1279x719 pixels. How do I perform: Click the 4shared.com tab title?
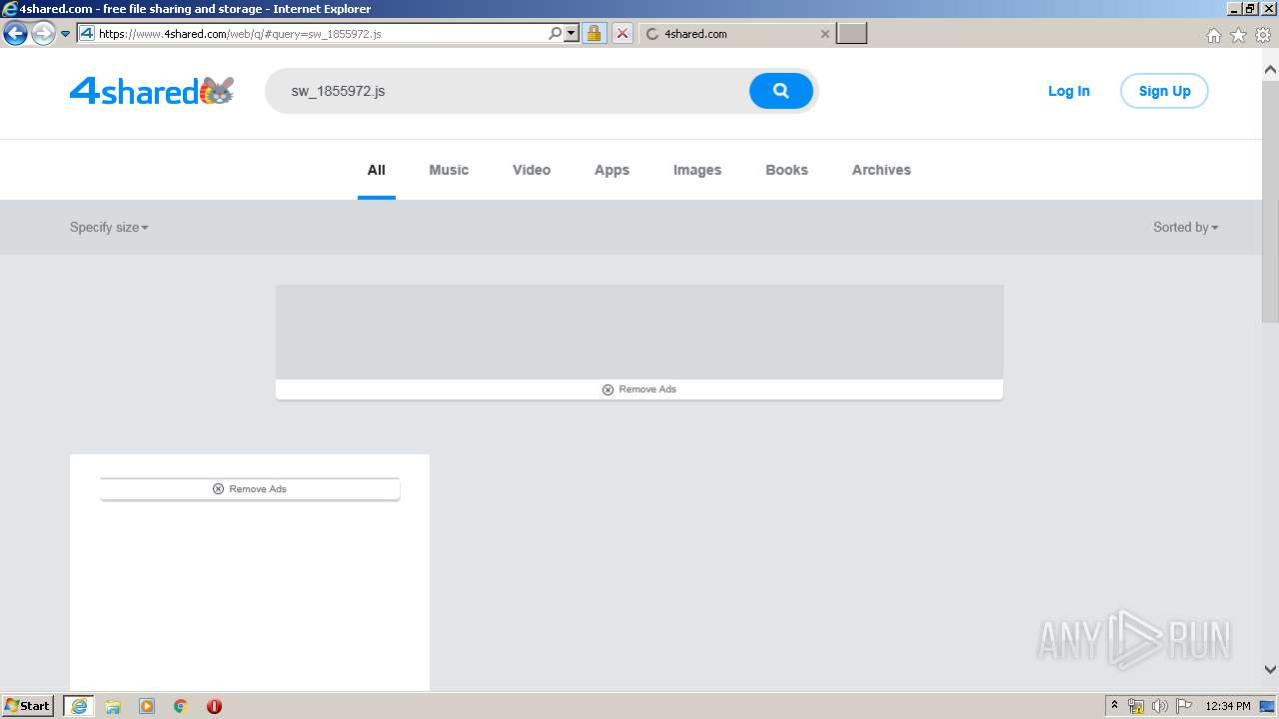[x=695, y=34]
